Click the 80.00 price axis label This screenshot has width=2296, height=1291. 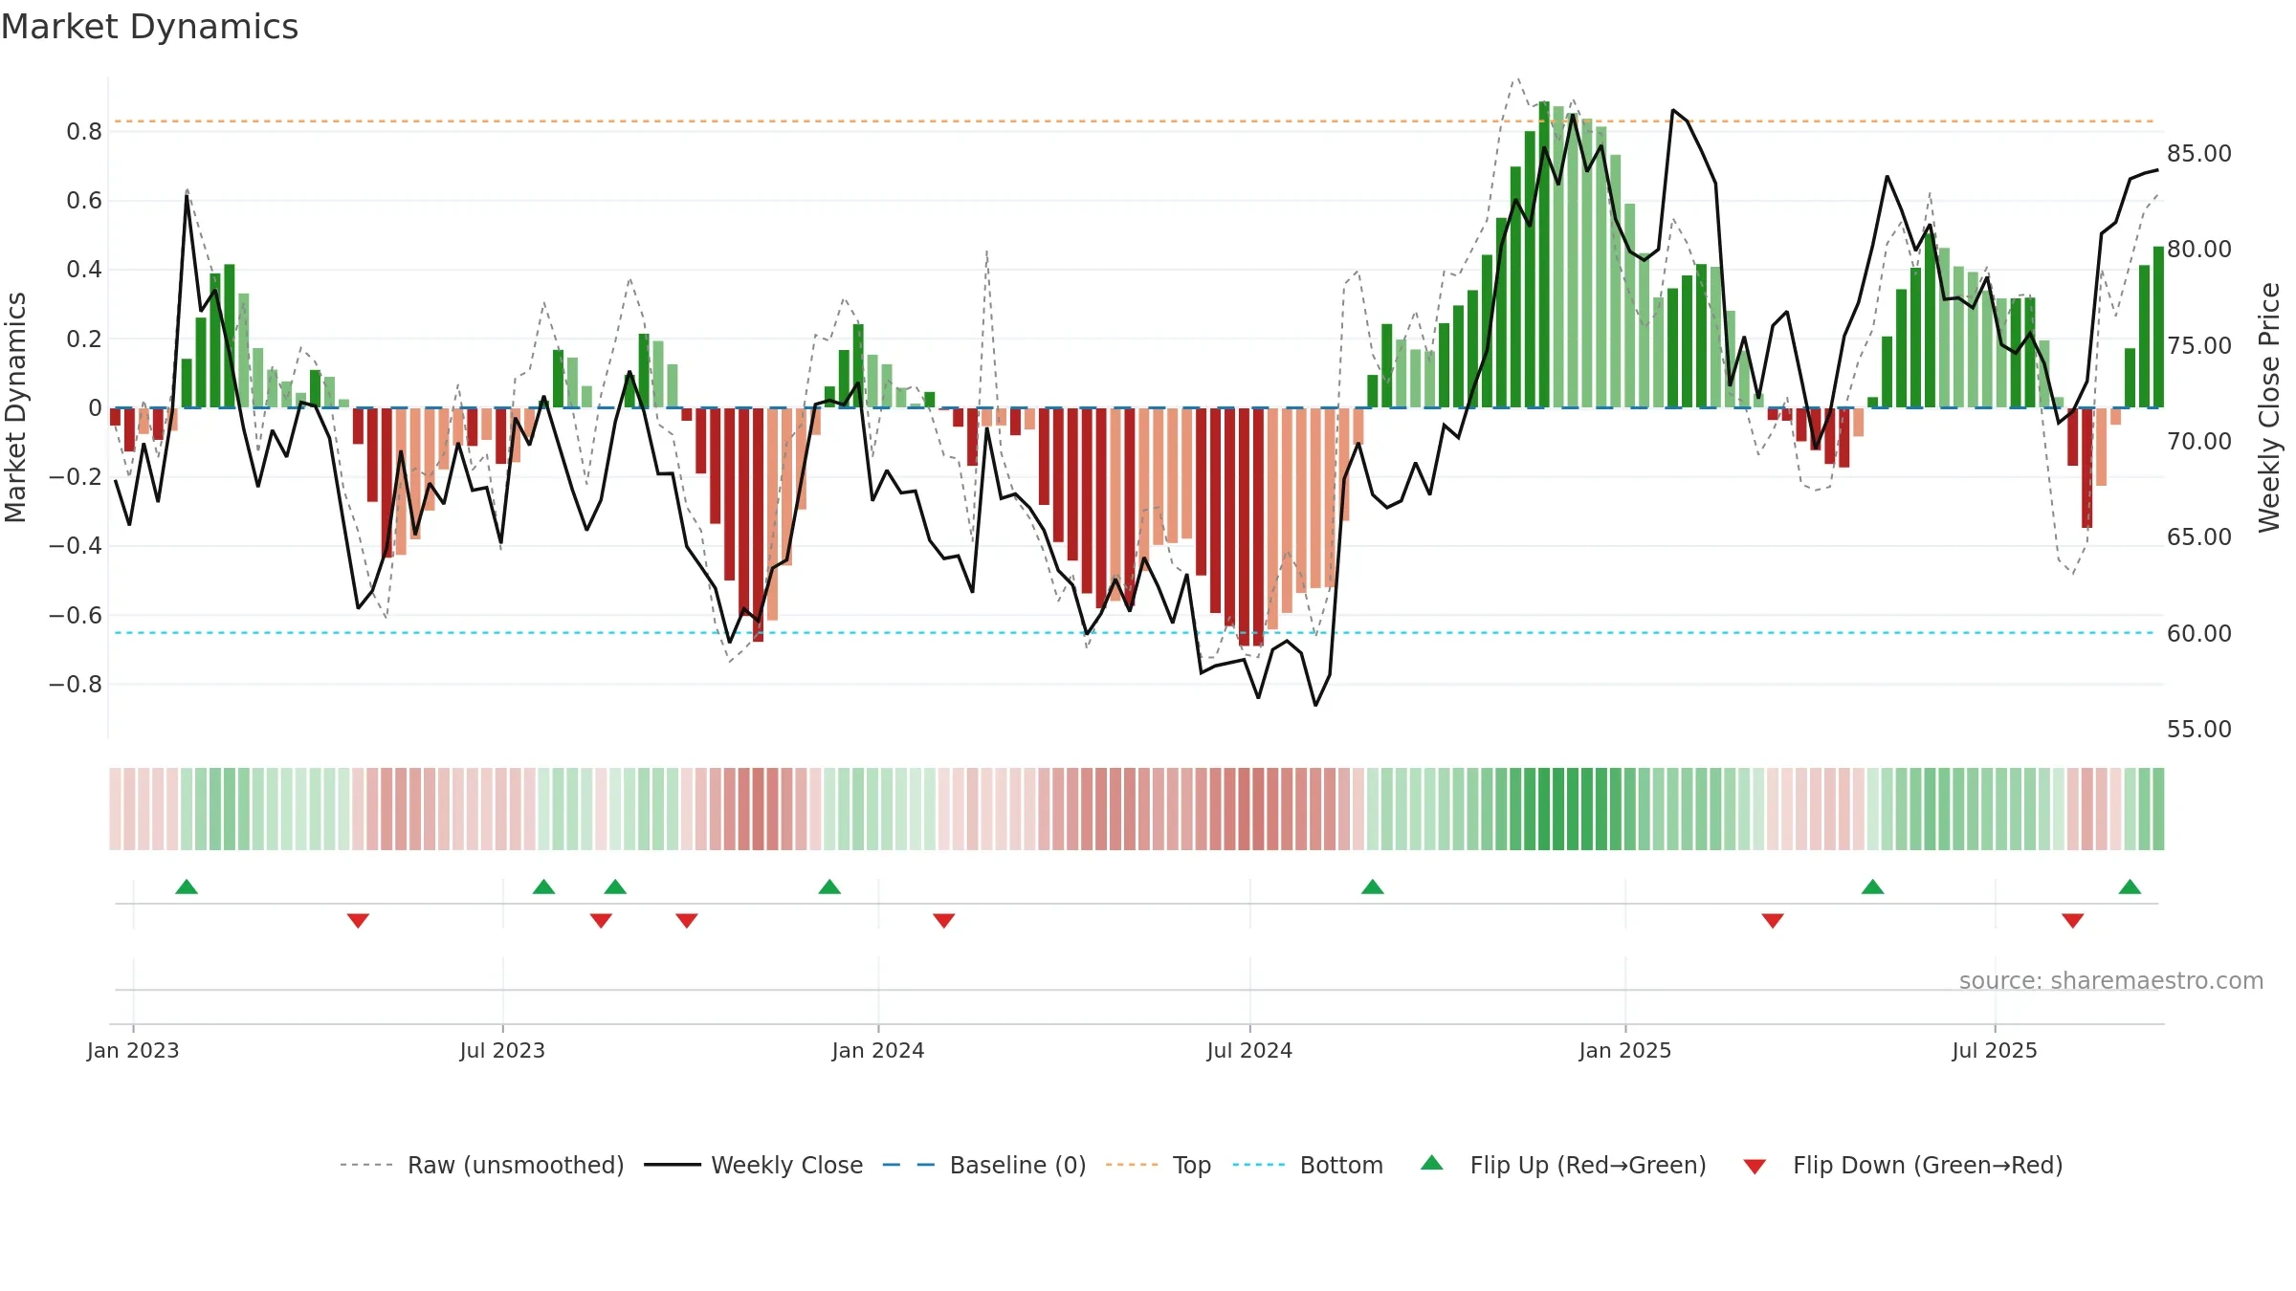point(2199,250)
